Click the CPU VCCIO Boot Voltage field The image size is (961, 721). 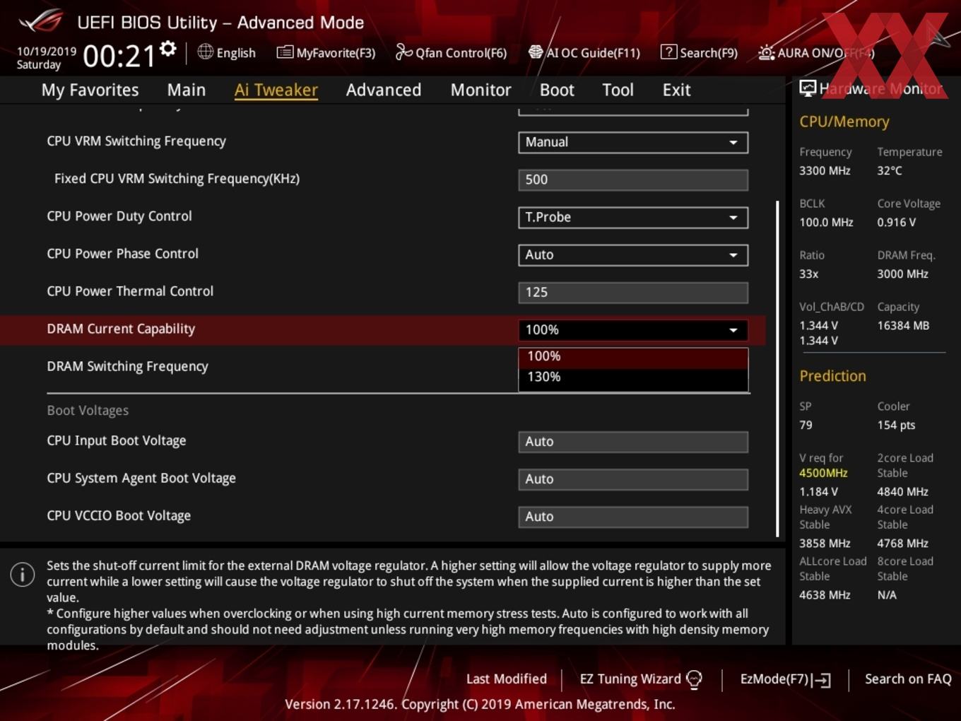[x=633, y=516]
